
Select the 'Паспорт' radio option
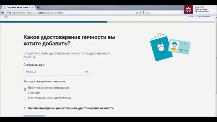pos(25,93)
